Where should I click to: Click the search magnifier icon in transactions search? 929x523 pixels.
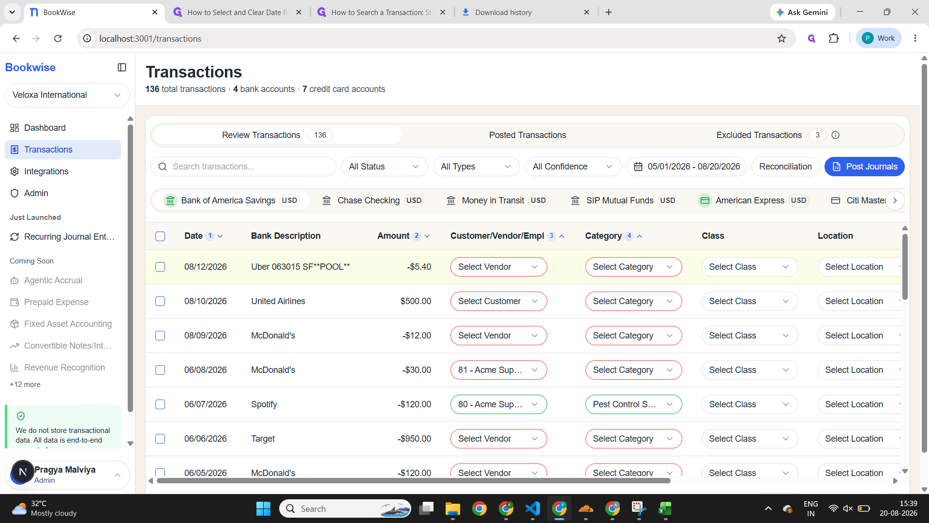163,167
